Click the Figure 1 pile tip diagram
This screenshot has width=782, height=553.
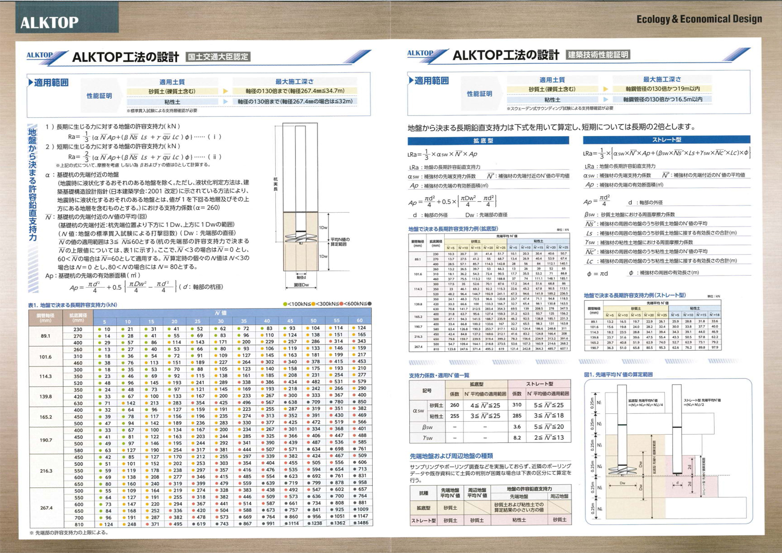point(667,451)
